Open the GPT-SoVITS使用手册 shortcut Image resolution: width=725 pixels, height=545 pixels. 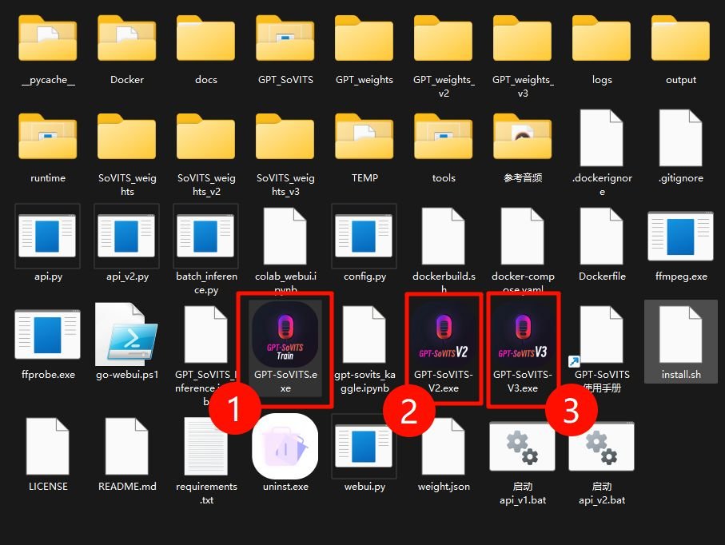(601, 334)
